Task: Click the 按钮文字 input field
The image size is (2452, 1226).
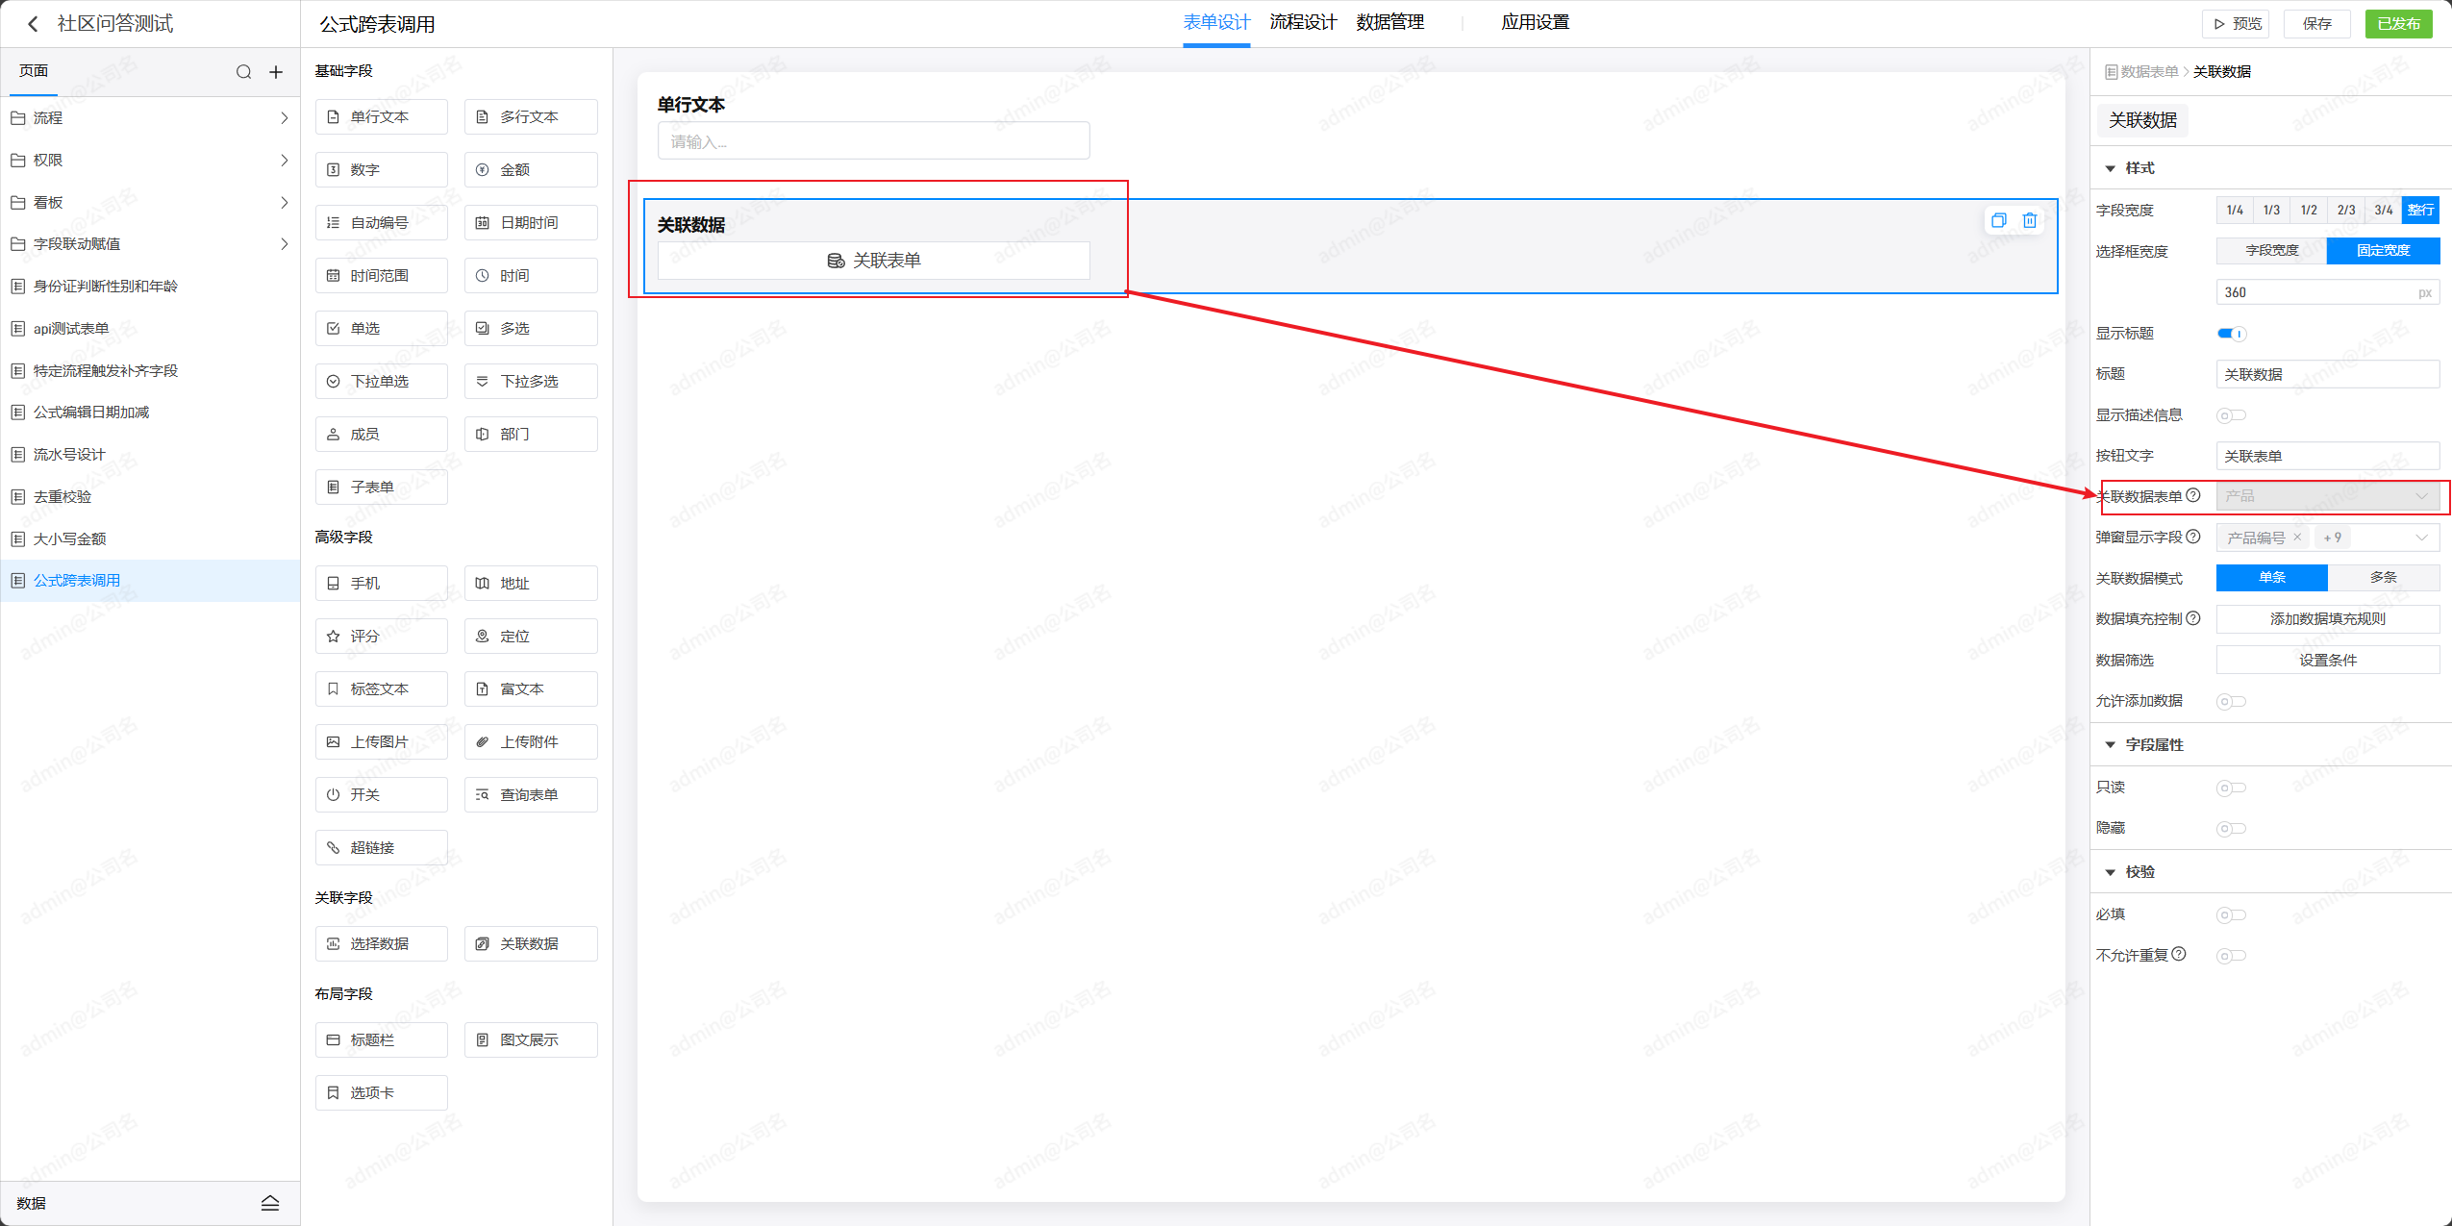Action: pos(2327,456)
